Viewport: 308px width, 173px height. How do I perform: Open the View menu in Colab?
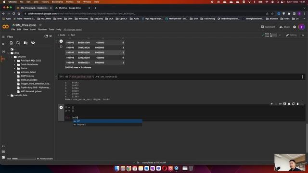26,29
